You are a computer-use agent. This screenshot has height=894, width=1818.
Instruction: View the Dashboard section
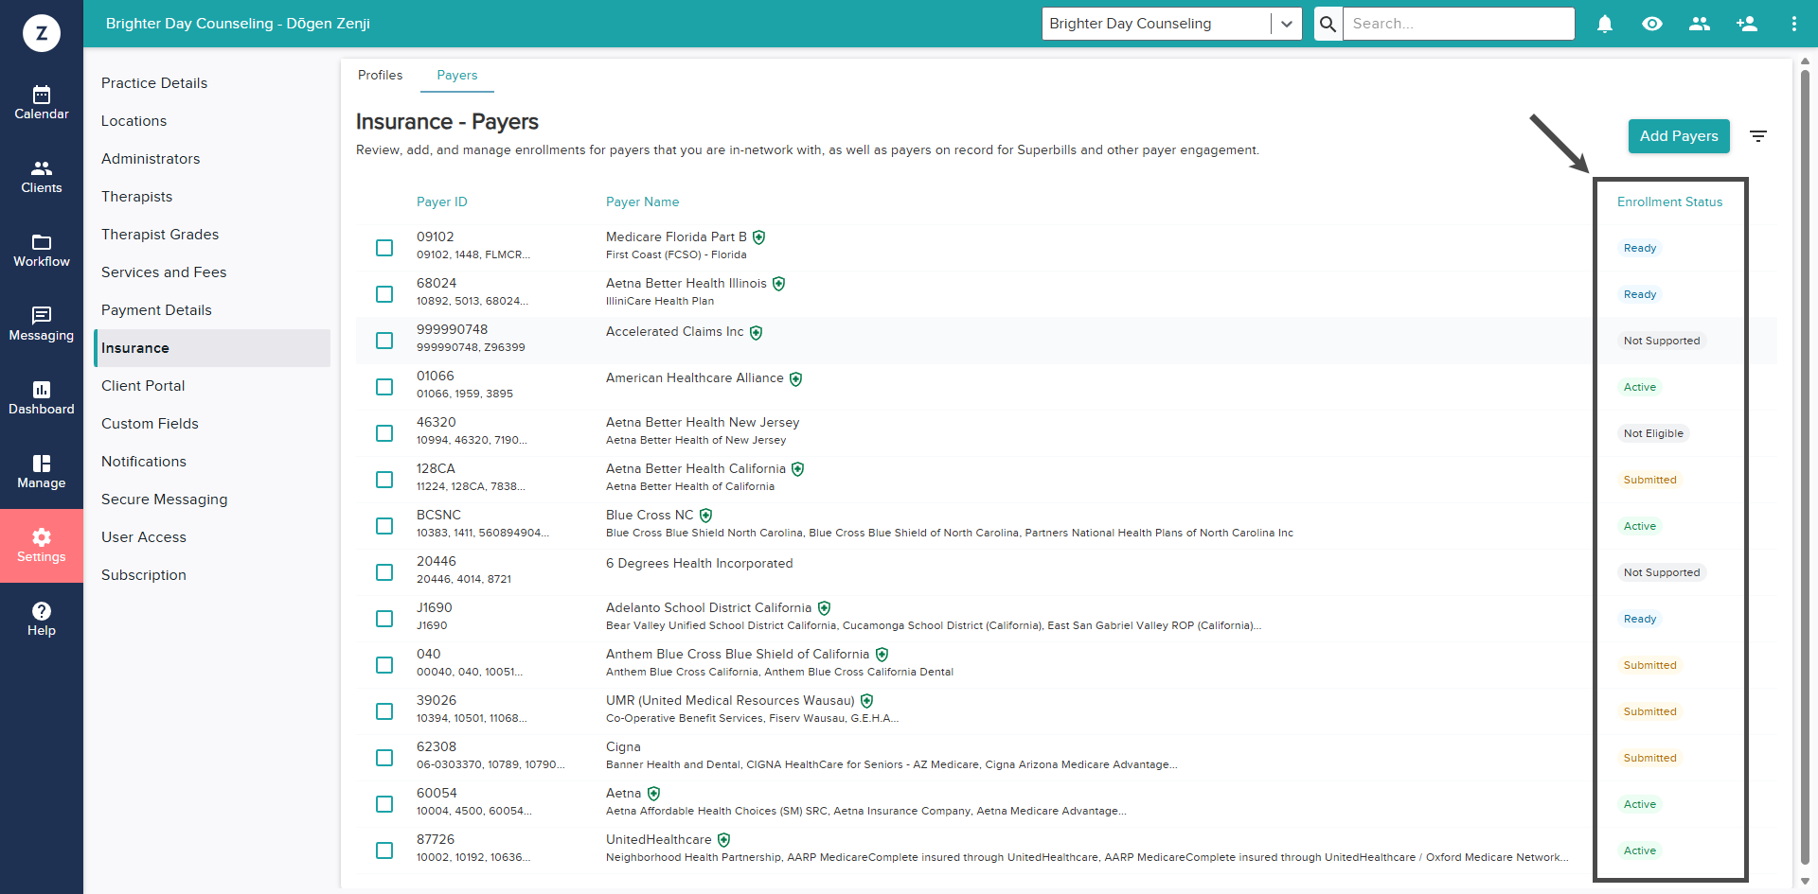42,398
